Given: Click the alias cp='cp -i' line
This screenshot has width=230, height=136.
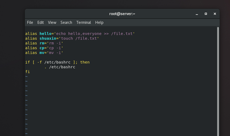Looking at the screenshot, I should pos(44,48).
